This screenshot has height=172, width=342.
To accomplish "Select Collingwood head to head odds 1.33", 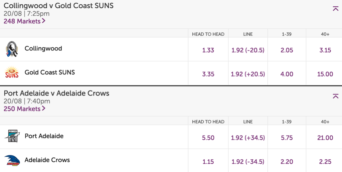I will [208, 50].
